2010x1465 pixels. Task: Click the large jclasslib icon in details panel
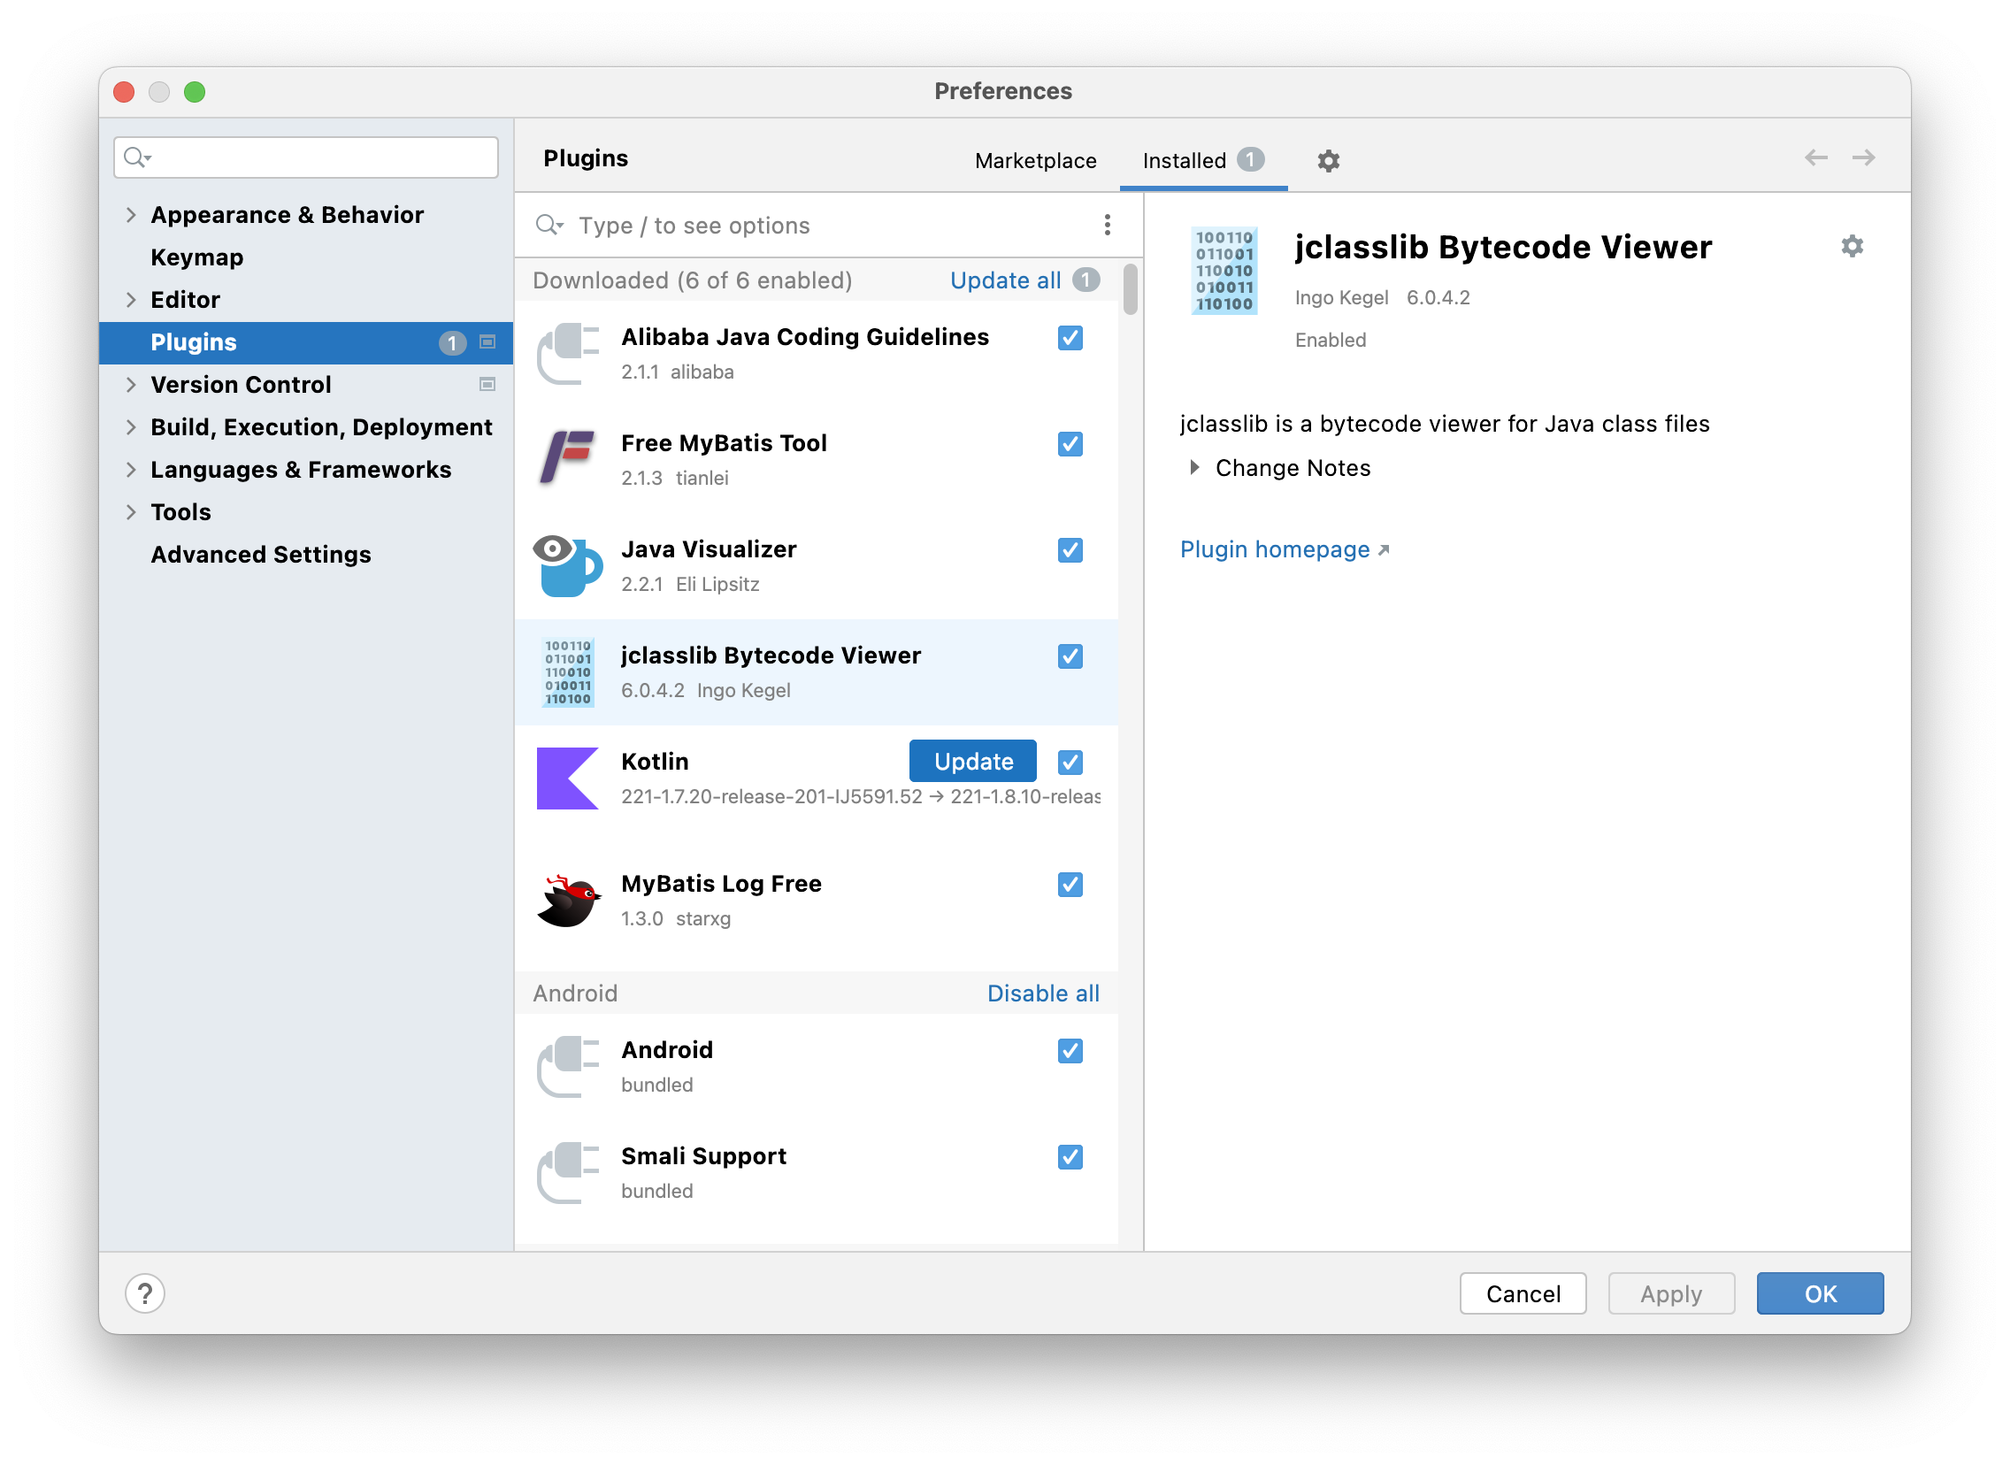(1224, 271)
